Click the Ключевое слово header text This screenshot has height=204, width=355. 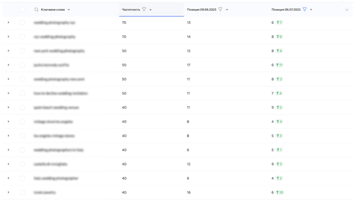(53, 10)
